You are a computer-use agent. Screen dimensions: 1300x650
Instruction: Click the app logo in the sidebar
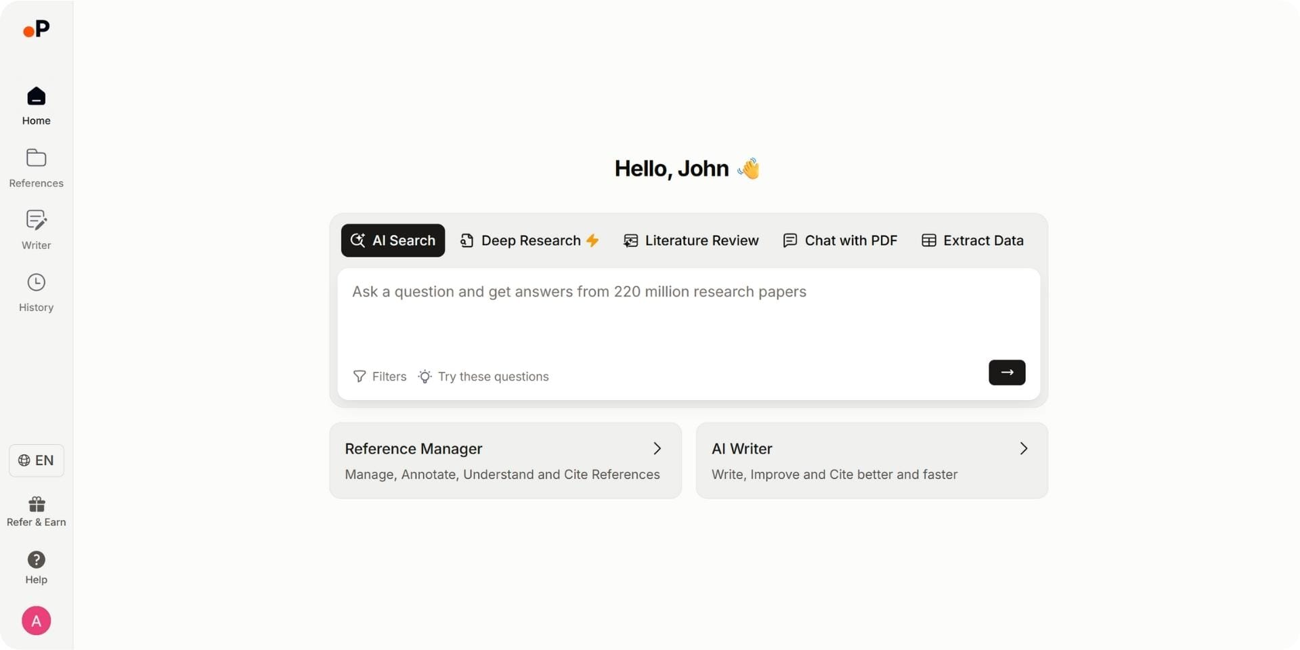(36, 29)
